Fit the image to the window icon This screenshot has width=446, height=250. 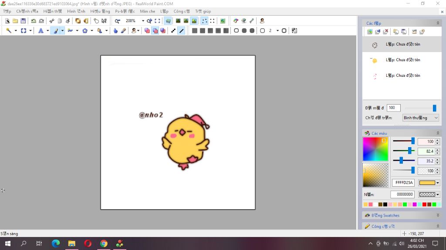157,21
